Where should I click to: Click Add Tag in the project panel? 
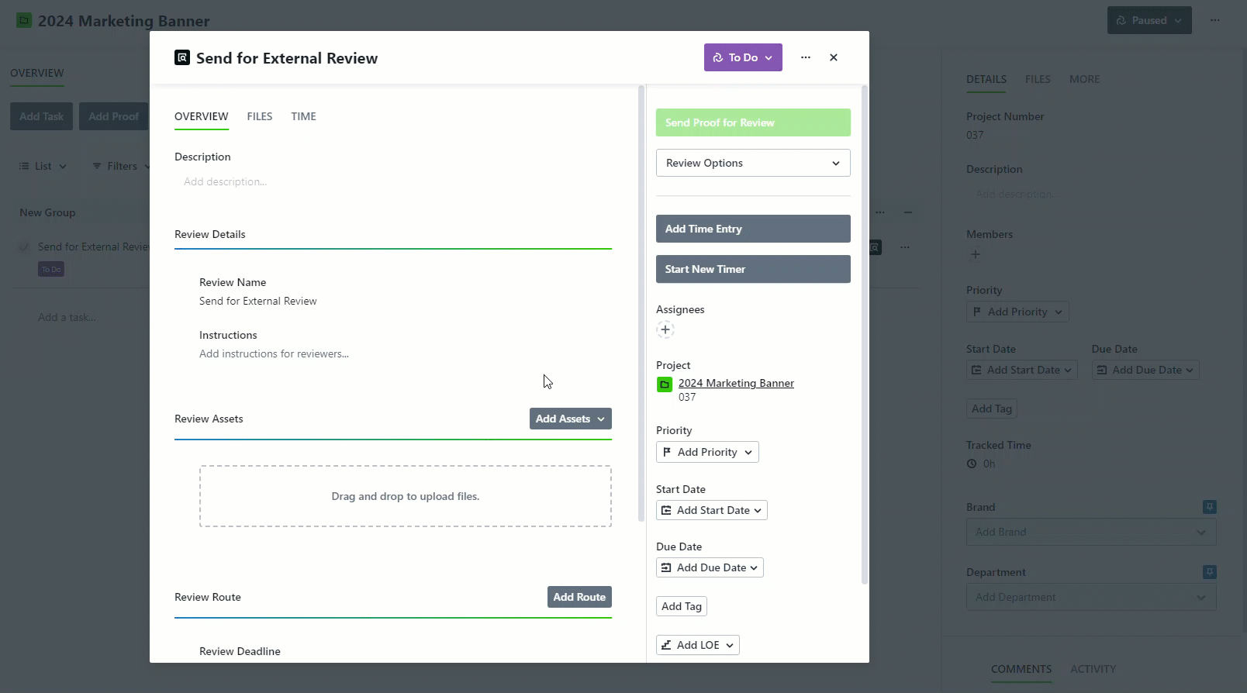[x=992, y=409]
